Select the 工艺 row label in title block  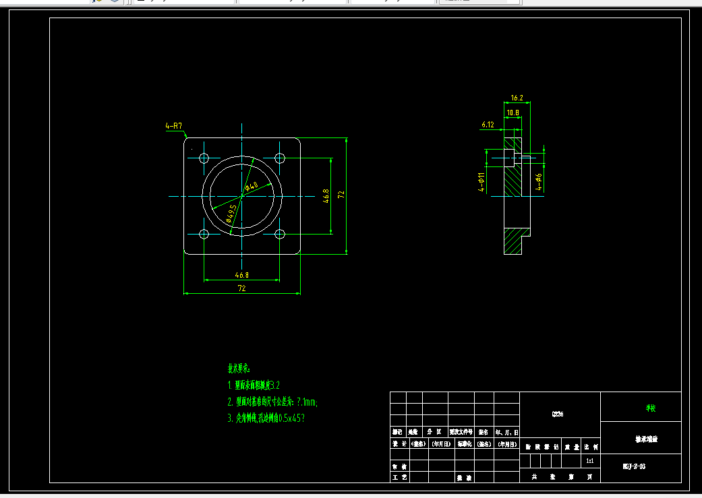[x=399, y=477]
